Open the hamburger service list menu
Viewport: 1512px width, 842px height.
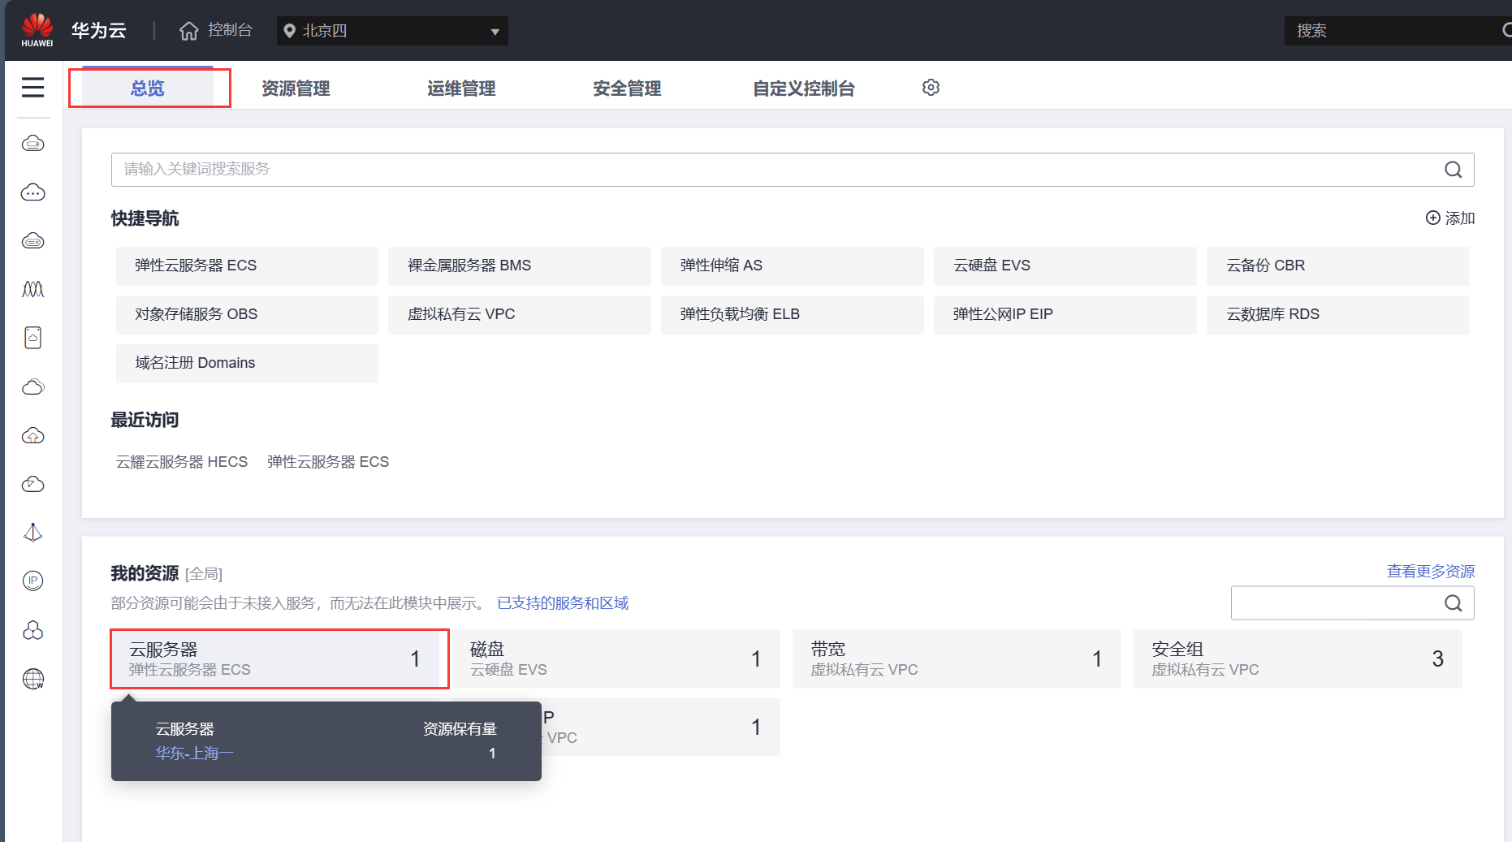(32, 87)
